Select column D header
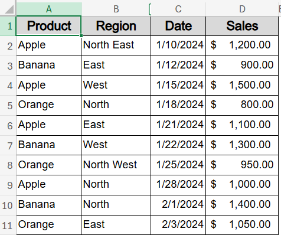281x235 pixels. tap(242, 9)
